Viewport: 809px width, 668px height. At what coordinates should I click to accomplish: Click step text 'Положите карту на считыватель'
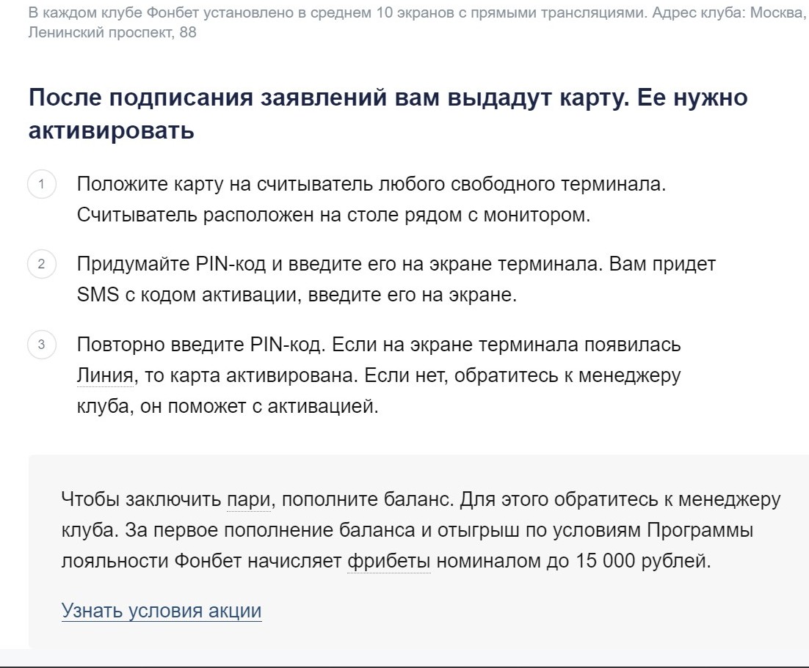tap(225, 184)
